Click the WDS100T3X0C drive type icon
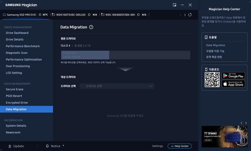The width and height of the screenshot is (251, 151). (x=53, y=14)
